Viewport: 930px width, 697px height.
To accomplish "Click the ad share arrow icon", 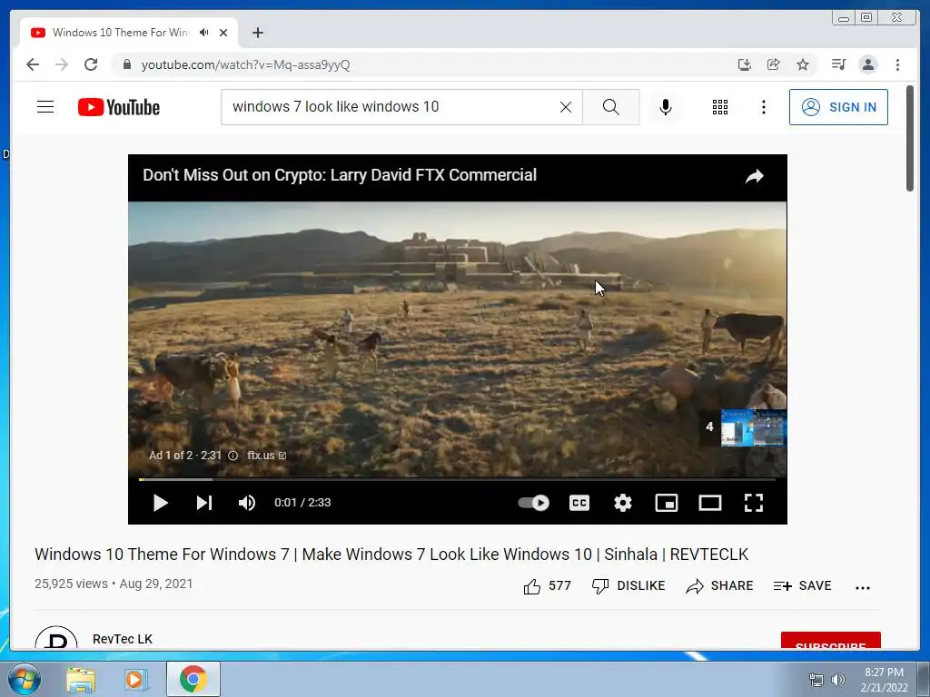I will 755,176.
